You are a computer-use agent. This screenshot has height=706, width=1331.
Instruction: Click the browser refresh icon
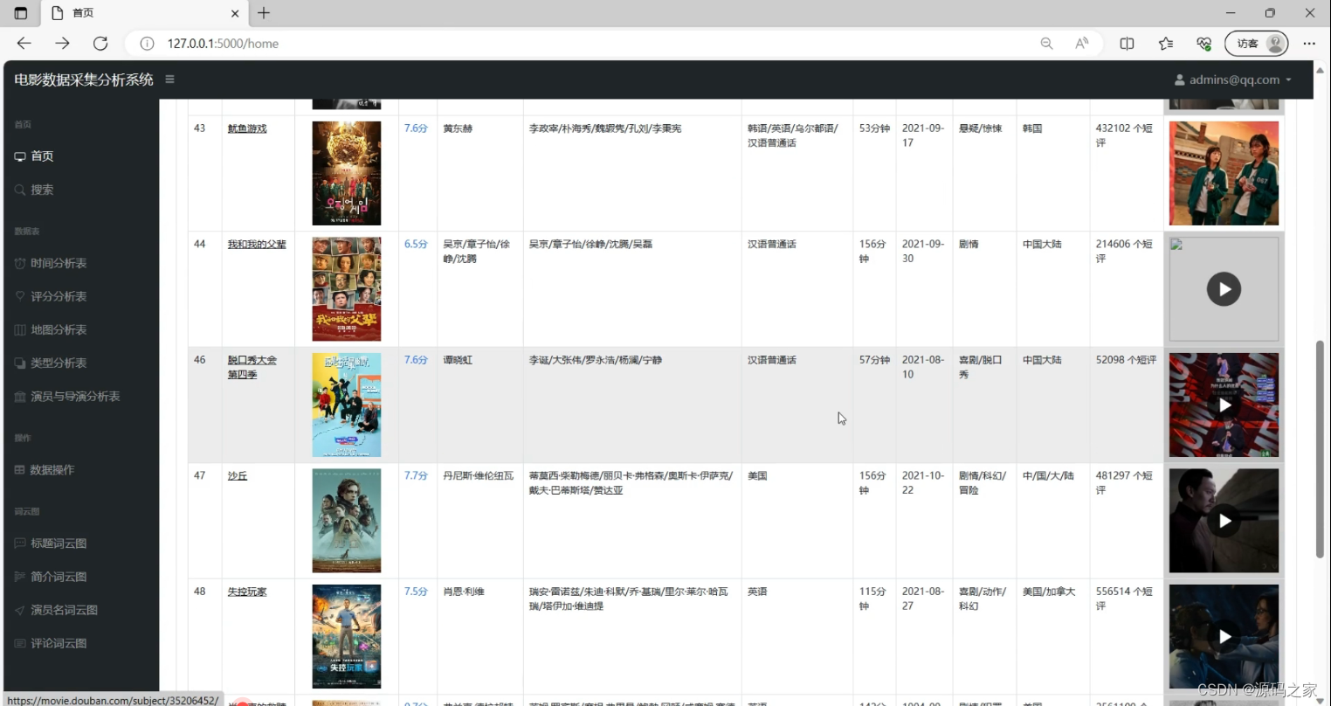coord(100,43)
